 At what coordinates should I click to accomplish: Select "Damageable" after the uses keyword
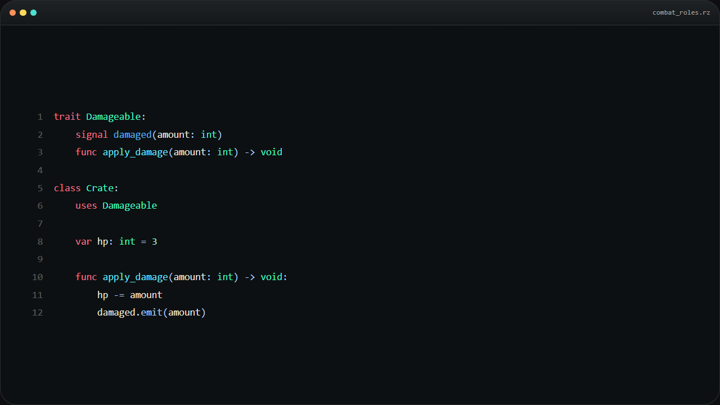130,205
